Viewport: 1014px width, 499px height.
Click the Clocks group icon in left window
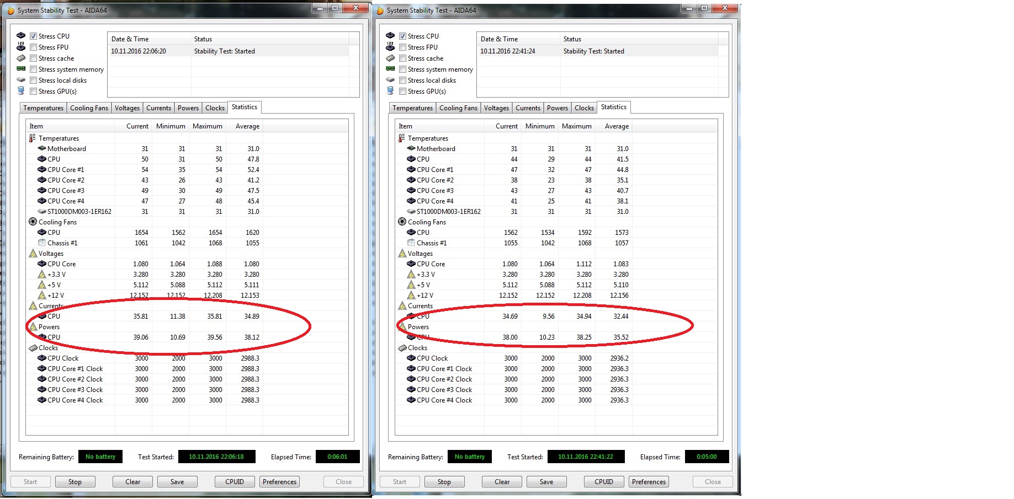coord(33,348)
